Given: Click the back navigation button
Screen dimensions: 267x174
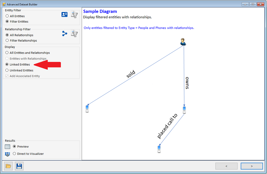Looking at the screenshot, I should (x=226, y=166).
